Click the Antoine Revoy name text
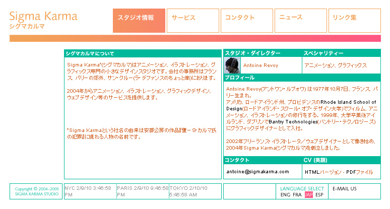Viewport: 390px width, 209px height. (260, 65)
